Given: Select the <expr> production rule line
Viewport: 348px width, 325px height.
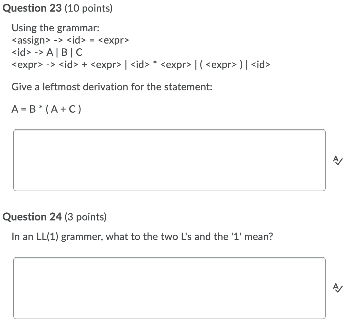Looking at the screenshot, I should 141,64.
